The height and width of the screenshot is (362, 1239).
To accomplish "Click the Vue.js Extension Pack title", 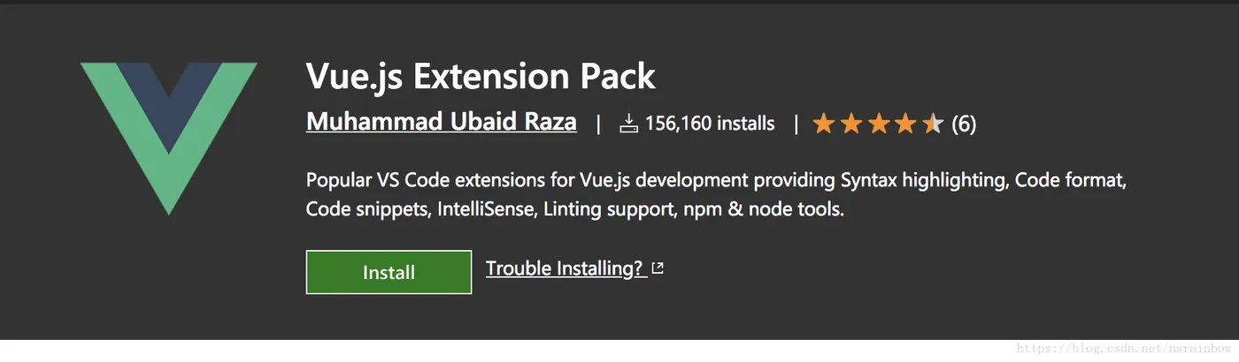I will click(481, 77).
